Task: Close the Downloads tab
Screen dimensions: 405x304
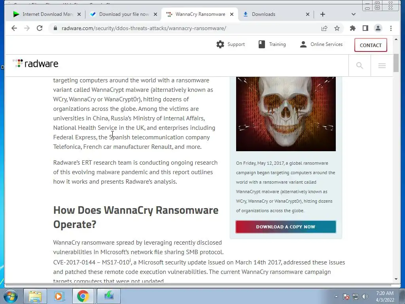Action: pos(307,14)
